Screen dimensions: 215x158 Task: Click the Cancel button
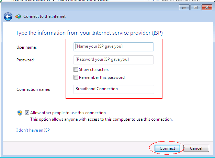[x=196, y=148]
